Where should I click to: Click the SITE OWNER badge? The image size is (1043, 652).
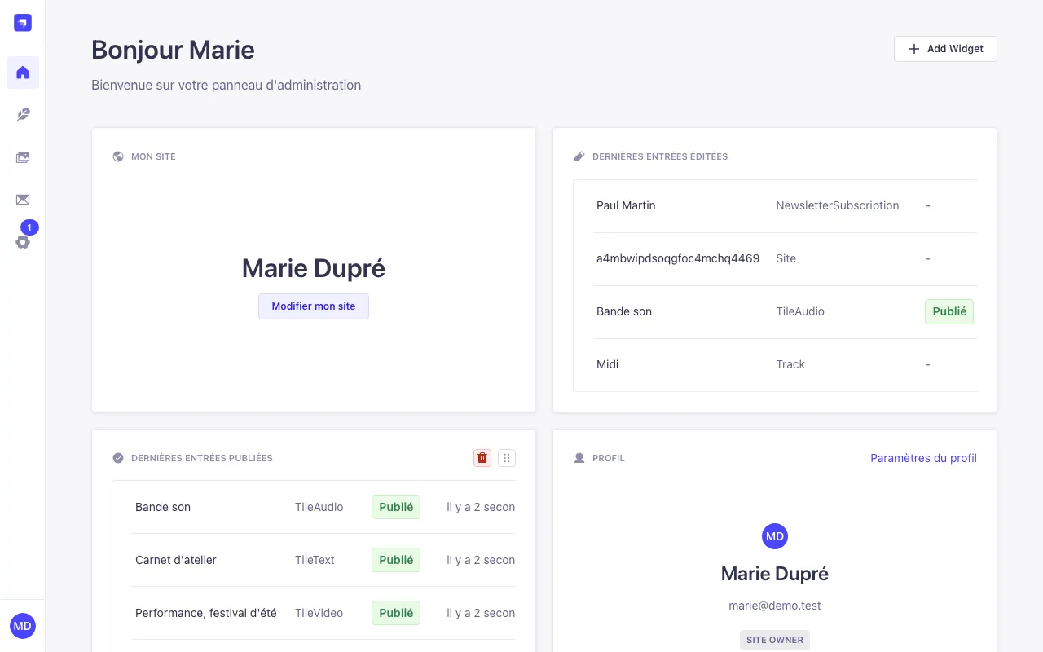tap(775, 640)
